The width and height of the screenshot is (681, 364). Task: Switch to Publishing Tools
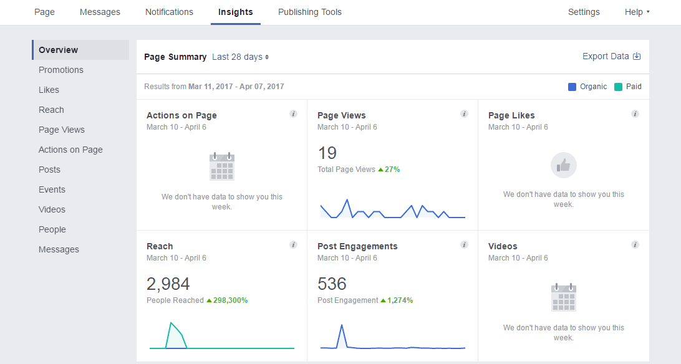tap(309, 12)
